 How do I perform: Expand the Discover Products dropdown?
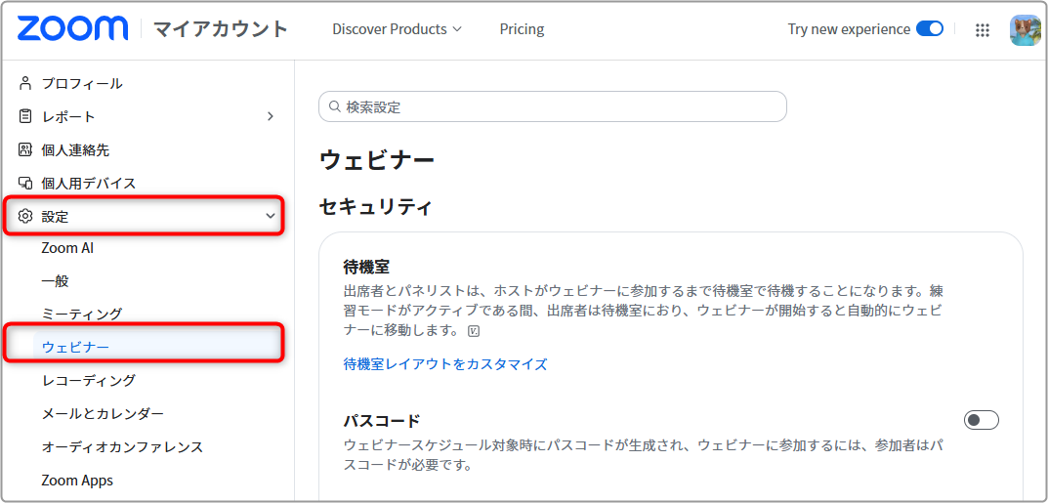point(397,29)
